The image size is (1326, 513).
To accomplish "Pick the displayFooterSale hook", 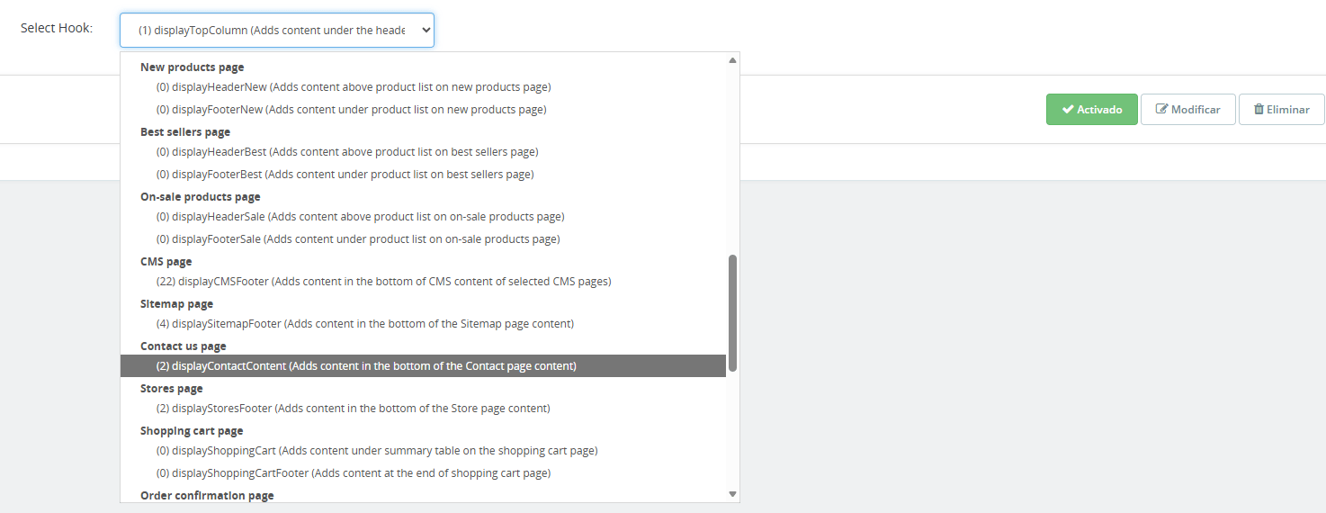I will point(358,239).
